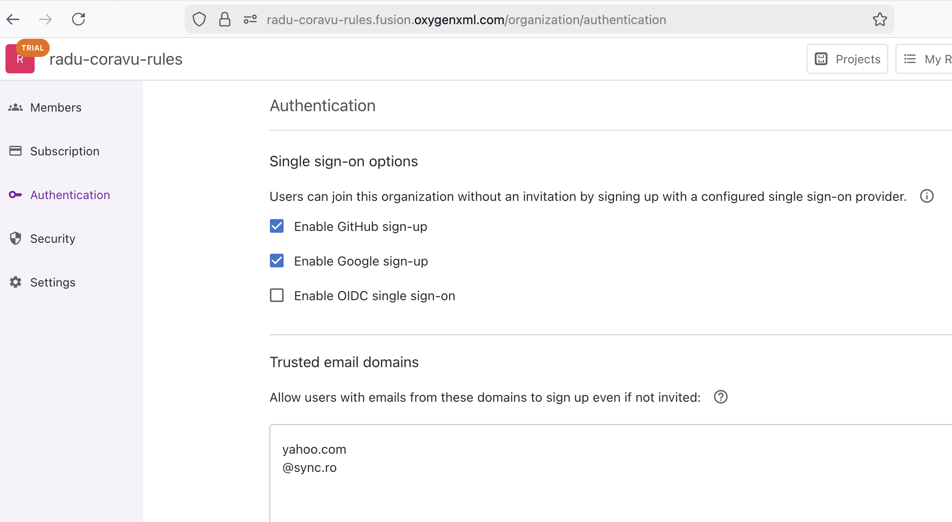
Task: Click info icon next to SSO description
Action: 926,196
